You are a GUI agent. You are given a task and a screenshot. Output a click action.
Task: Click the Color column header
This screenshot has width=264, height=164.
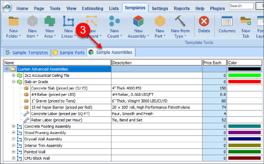[245, 63]
